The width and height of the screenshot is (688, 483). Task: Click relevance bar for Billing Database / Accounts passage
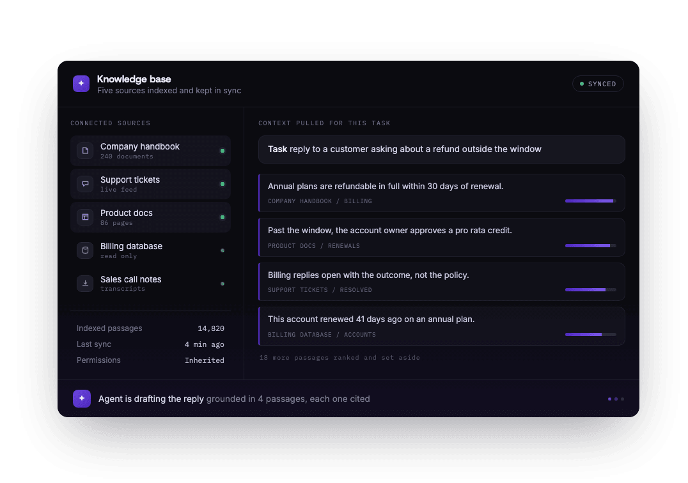pos(591,334)
